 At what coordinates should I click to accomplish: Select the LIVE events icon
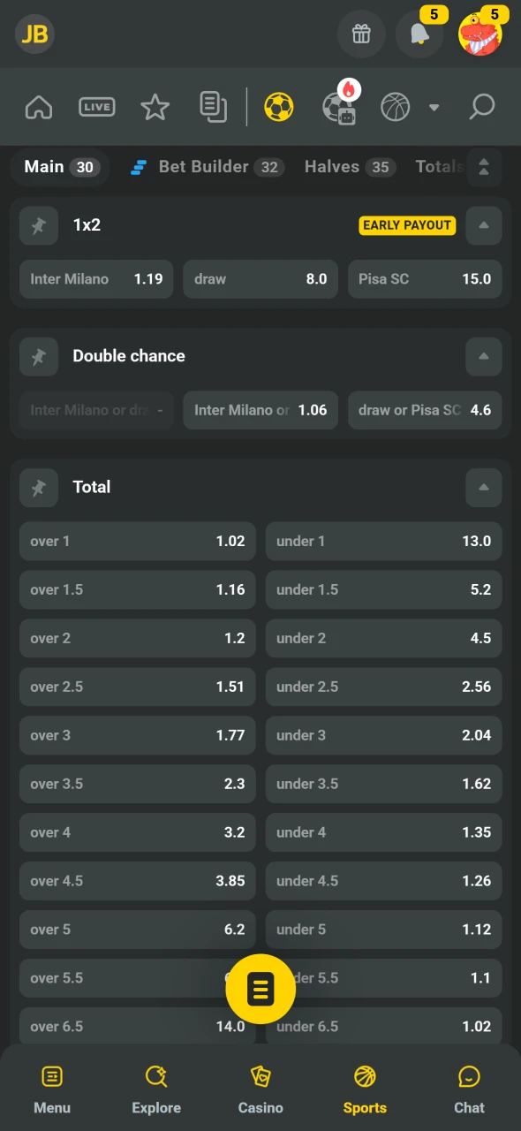pos(96,107)
